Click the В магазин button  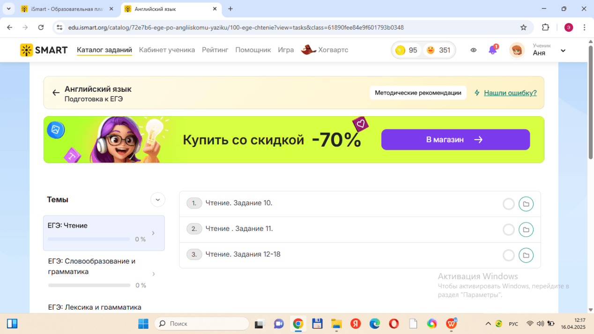455,140
